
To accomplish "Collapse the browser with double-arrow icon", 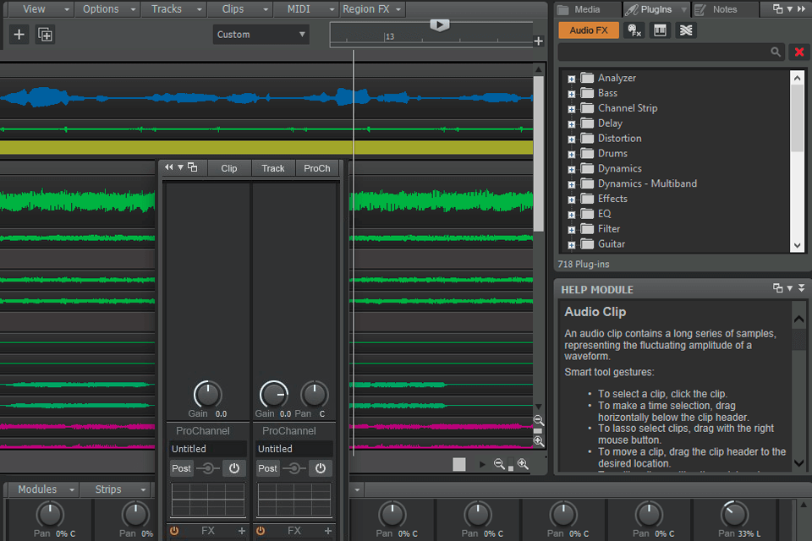I will [x=802, y=8].
